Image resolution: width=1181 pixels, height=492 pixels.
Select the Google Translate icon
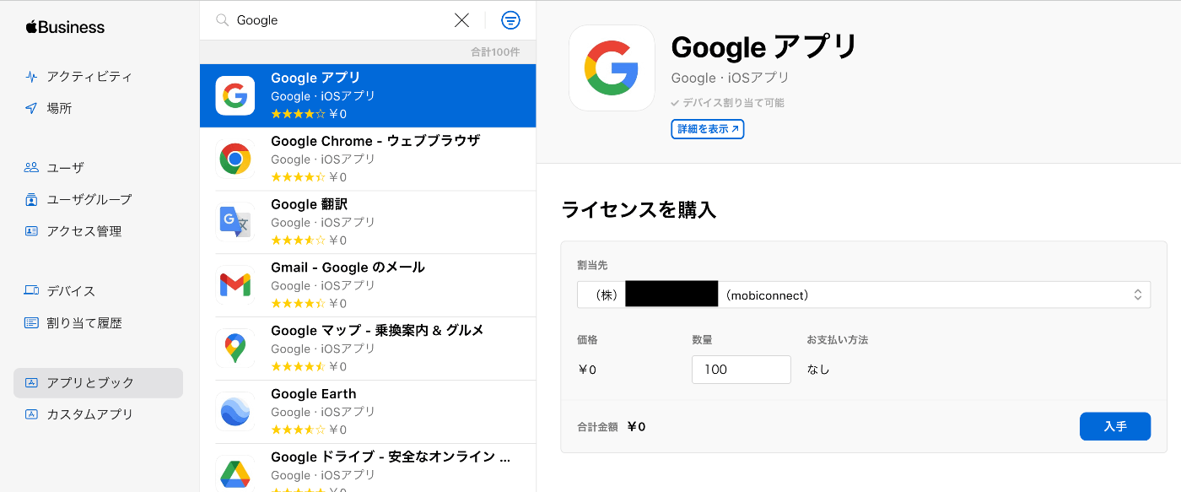click(235, 222)
